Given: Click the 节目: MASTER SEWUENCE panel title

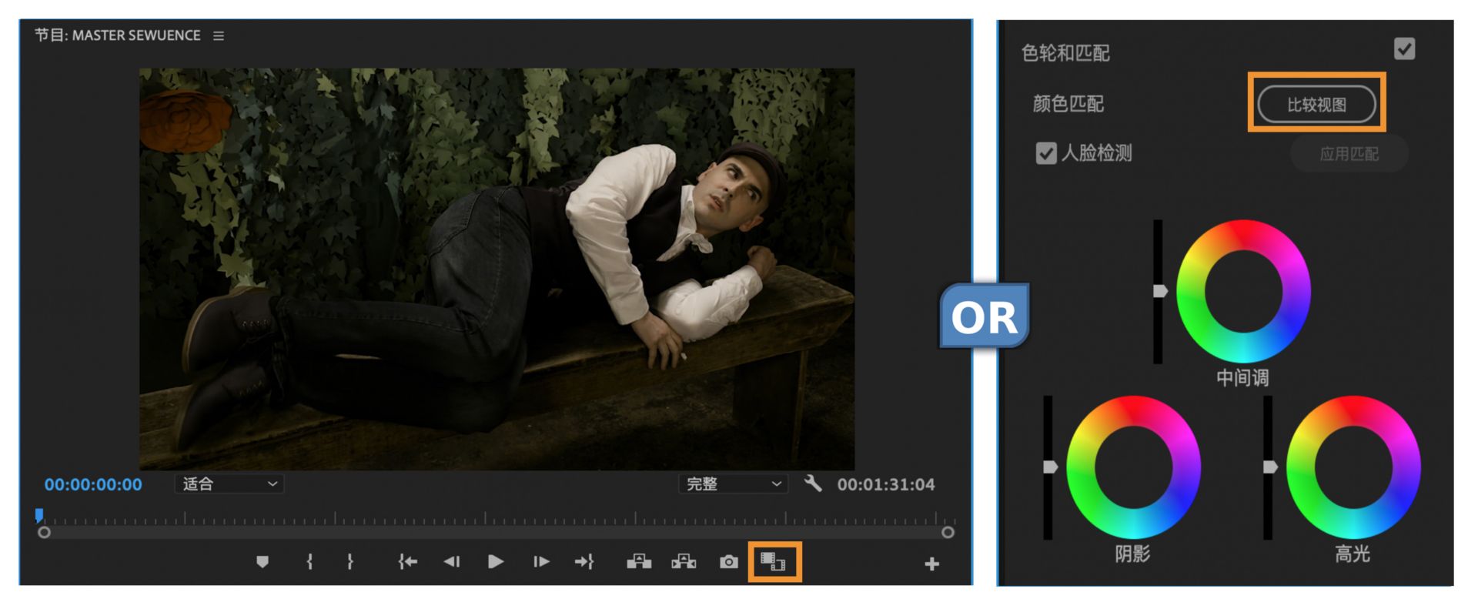Looking at the screenshot, I should click(117, 35).
